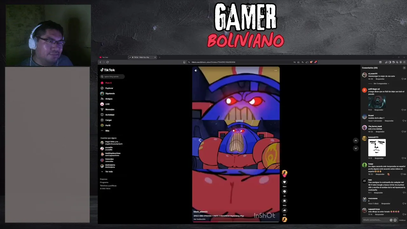Click Publicar to post comment
The image size is (407, 229).
pos(402,220)
